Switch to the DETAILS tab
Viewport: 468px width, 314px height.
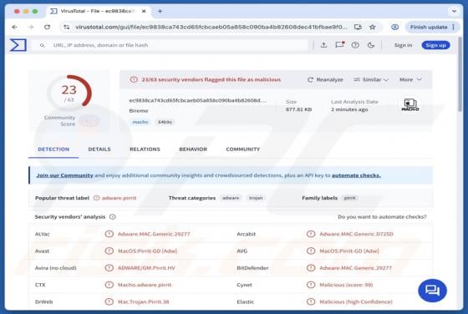click(x=99, y=149)
